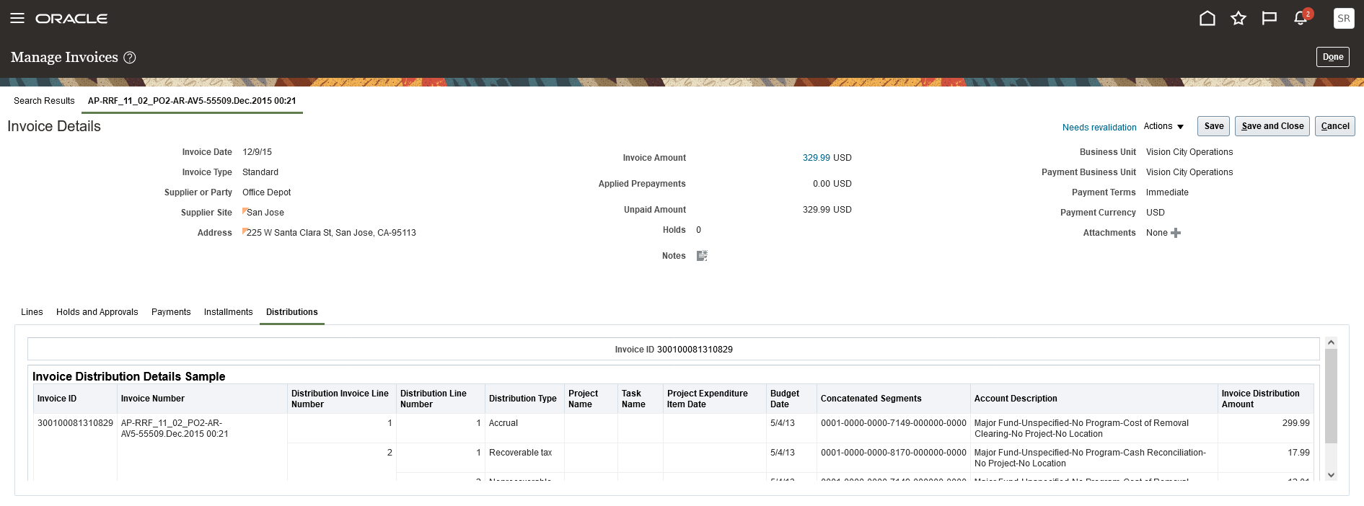Viewport: 1364px width, 506px height.
Task: Click the Supplier Site flag indicator
Action: 245,210
